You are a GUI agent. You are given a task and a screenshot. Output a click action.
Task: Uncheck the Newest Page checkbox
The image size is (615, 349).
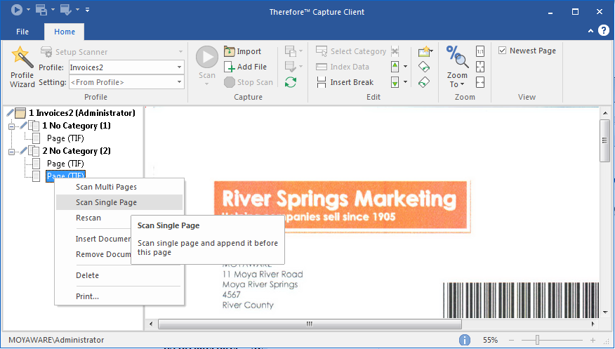pyautogui.click(x=502, y=51)
